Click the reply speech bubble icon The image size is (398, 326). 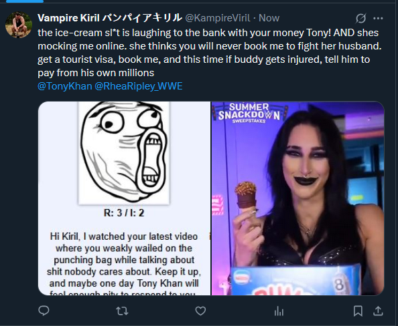[x=44, y=311]
